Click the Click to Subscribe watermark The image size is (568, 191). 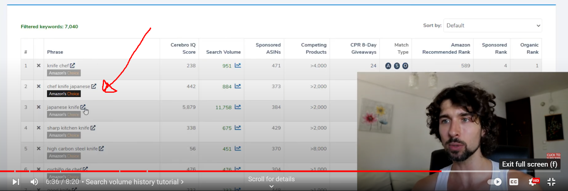[553, 156]
